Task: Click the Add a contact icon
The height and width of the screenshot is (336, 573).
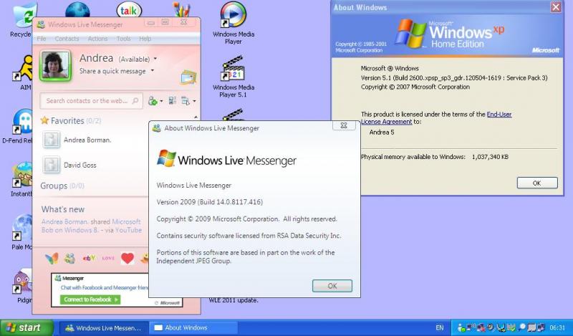Action: [x=153, y=101]
